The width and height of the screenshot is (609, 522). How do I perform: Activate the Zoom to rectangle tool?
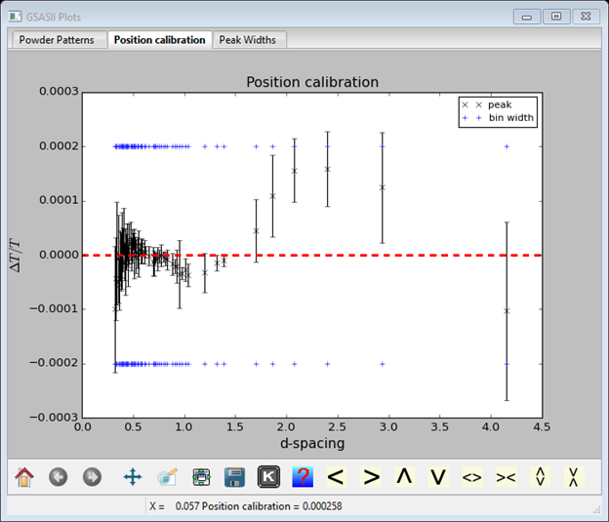167,477
